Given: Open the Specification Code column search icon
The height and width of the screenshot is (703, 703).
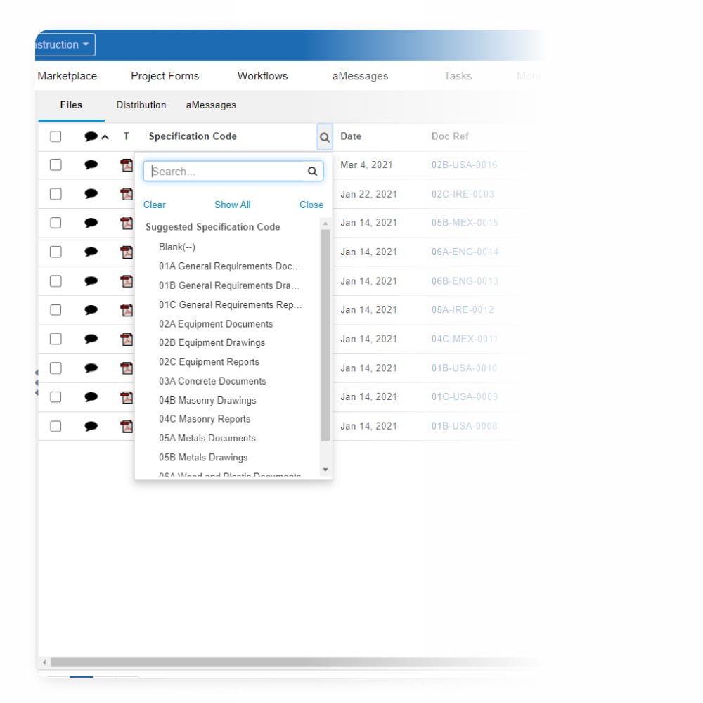Looking at the screenshot, I should [x=325, y=137].
